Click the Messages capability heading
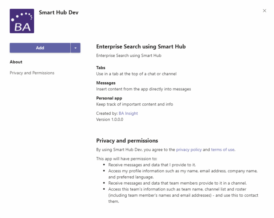This screenshot has width=274, height=218. pos(106,83)
